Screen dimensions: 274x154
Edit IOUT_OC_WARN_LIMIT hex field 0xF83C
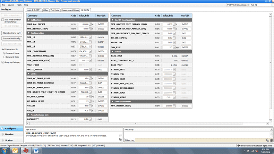pos(102,88)
